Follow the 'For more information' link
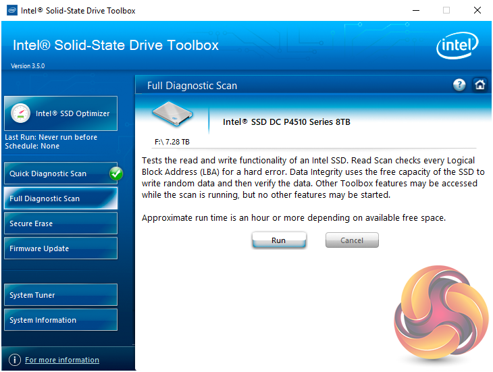The width and height of the screenshot is (493, 372). tap(62, 360)
